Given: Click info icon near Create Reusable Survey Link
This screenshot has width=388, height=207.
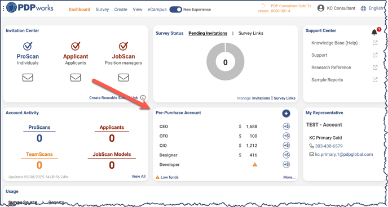Looking at the screenshot, I should point(143,98).
